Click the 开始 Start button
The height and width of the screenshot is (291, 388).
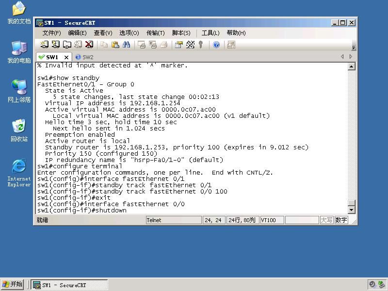coord(13,284)
